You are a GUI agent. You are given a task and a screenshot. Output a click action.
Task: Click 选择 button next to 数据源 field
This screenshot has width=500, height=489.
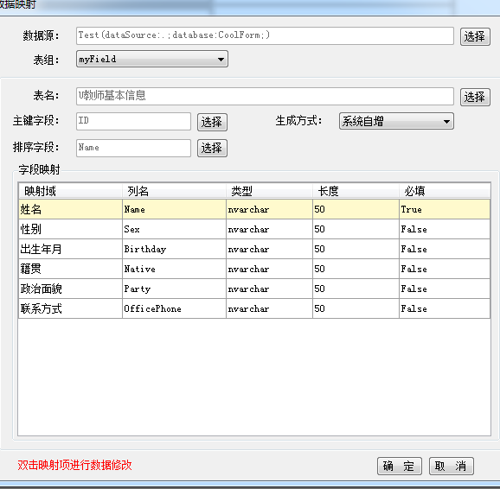point(475,36)
